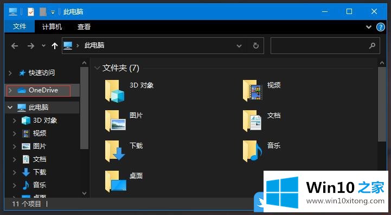Click the search magnifier icon
Image resolution: width=391 pixels, height=215 pixels.
tap(372, 46)
